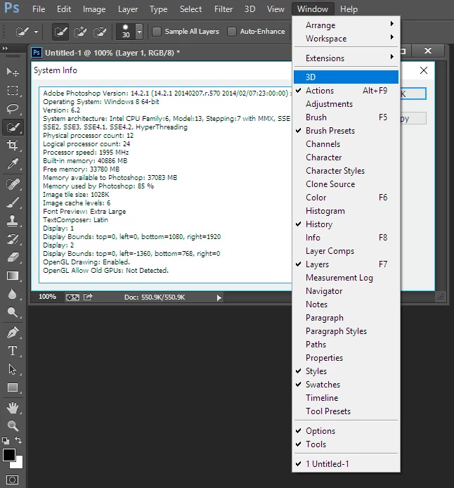Open Measurement Log from Window menu

click(x=346, y=278)
